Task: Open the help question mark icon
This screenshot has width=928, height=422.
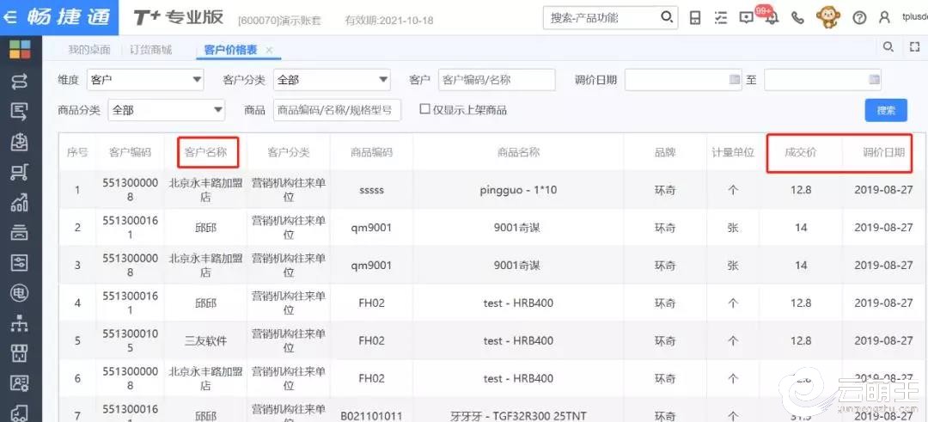Action: [x=858, y=18]
